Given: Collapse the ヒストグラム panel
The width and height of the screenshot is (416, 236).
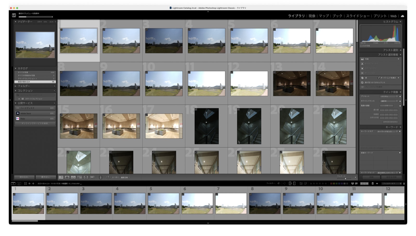Looking at the screenshot, I should tap(400, 22).
